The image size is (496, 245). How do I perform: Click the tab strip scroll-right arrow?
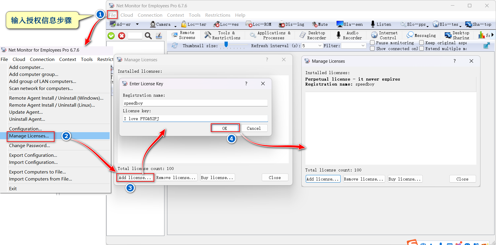click(492, 35)
